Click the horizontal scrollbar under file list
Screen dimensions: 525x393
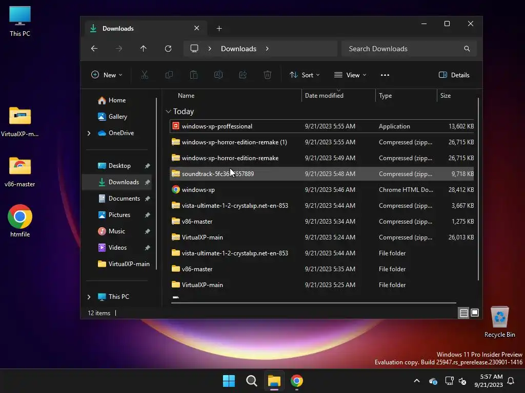click(313, 303)
